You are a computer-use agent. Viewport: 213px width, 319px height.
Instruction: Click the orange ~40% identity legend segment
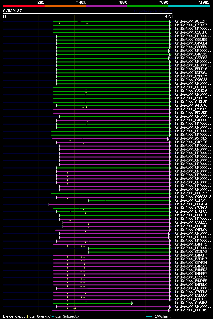tap(65, 6)
